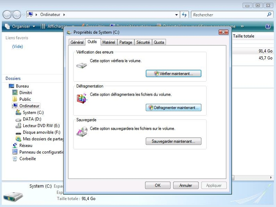Click the Disque amovible (F:) icon
The width and height of the screenshot is (276, 207).
pyautogui.click(x=18, y=133)
